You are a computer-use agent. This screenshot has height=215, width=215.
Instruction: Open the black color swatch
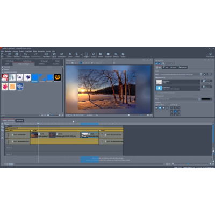click(x=206, y=99)
